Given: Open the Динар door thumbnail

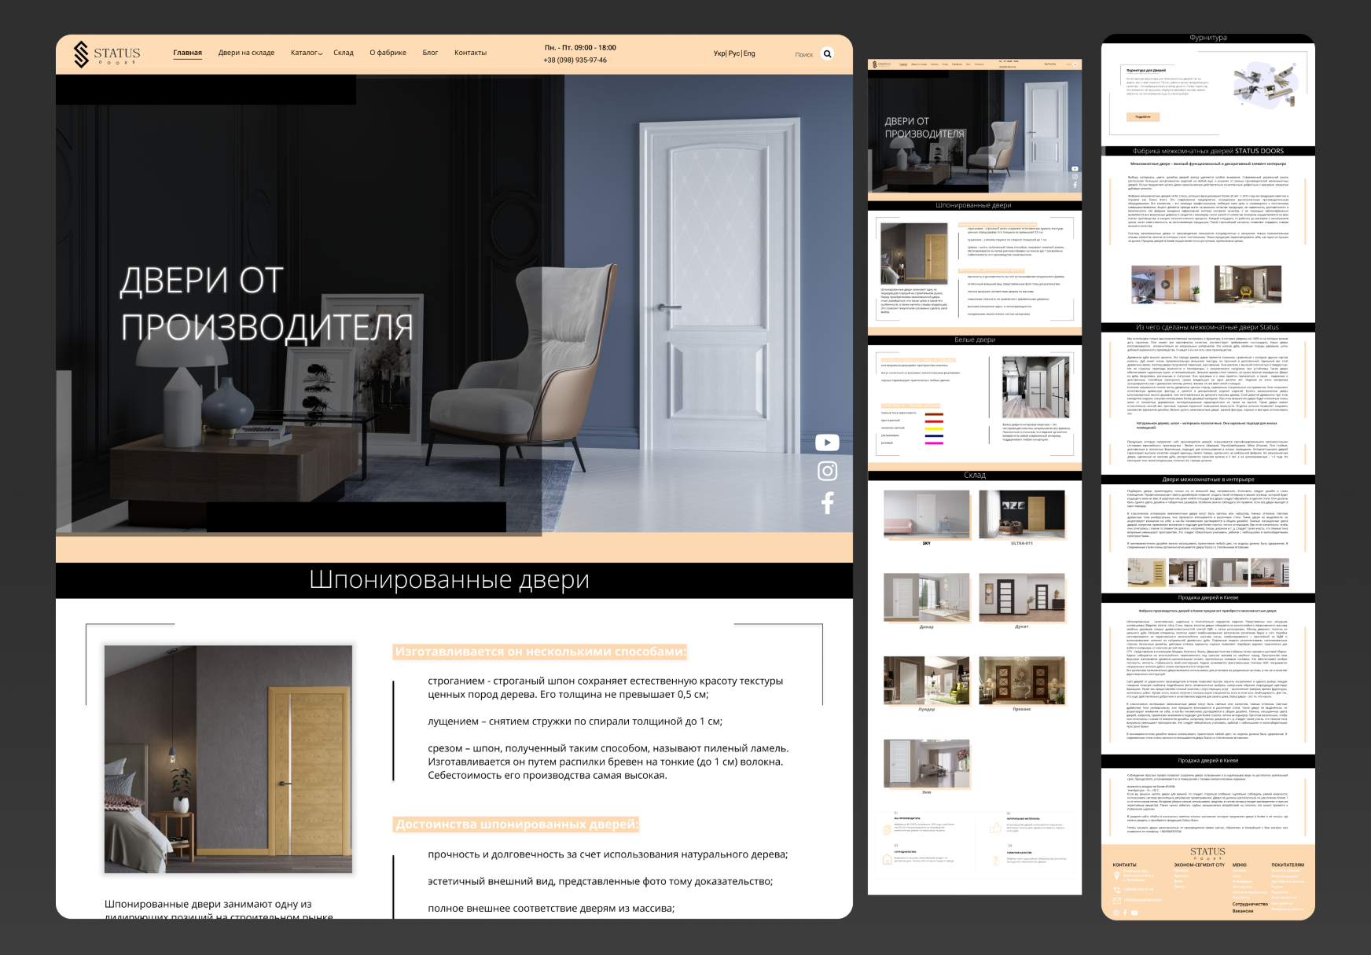Looking at the screenshot, I should point(927,597).
